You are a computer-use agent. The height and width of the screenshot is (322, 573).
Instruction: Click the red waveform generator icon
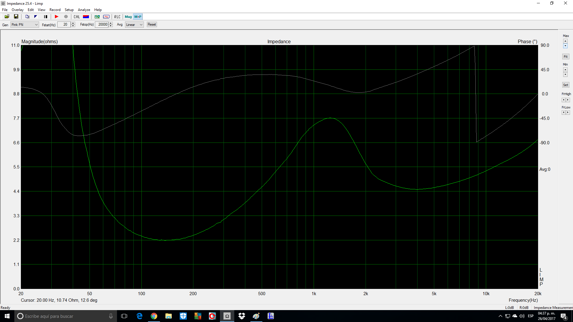pos(106,17)
